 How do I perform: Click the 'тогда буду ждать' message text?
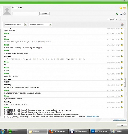point(11,76)
